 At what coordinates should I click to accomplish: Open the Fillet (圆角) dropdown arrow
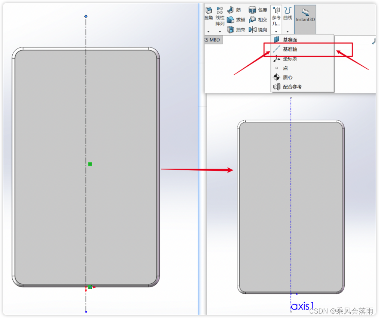coord(208,31)
